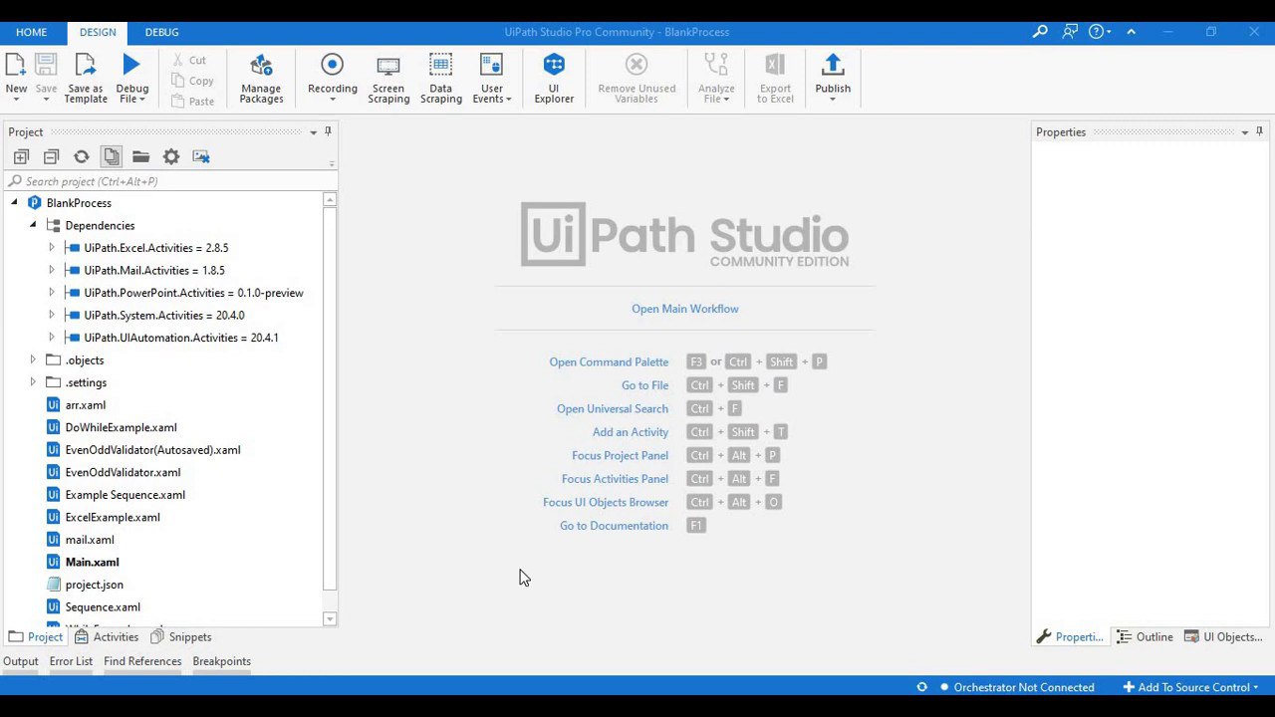Switch to the Snippets panel tab
This screenshot has width=1275, height=717.
pos(180,637)
